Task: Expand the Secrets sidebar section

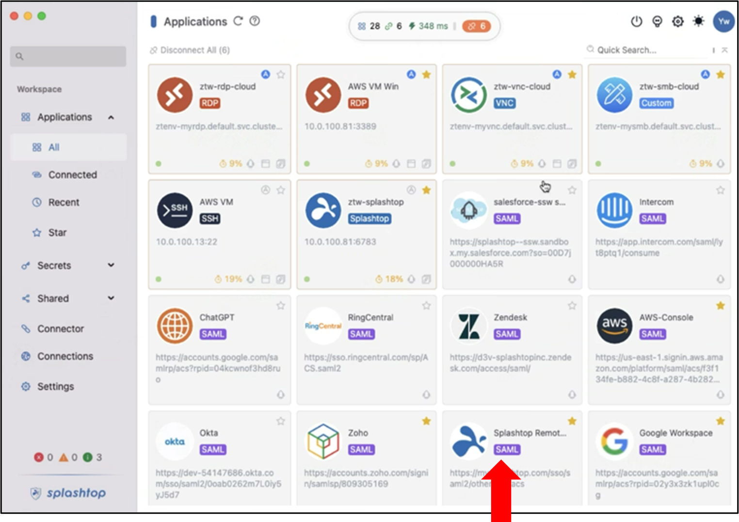Action: tap(111, 265)
